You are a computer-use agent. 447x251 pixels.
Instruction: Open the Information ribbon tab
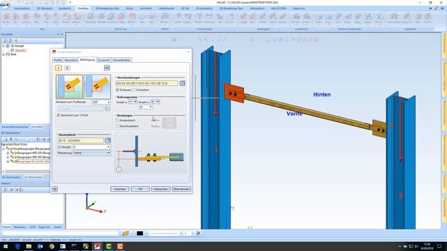(257, 8)
